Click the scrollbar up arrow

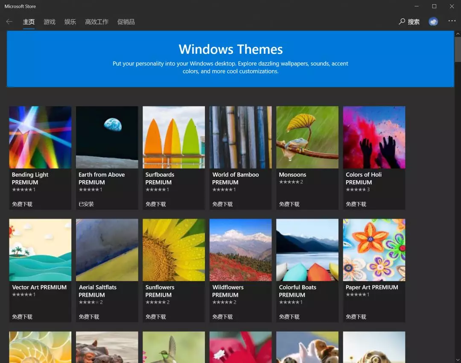point(458,34)
